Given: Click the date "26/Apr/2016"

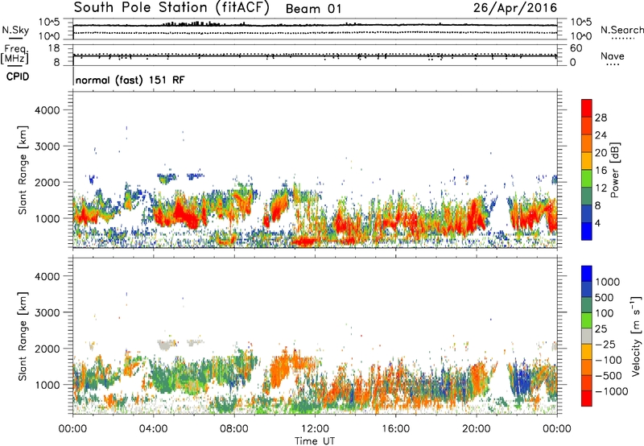Looking at the screenshot, I should click(515, 8).
